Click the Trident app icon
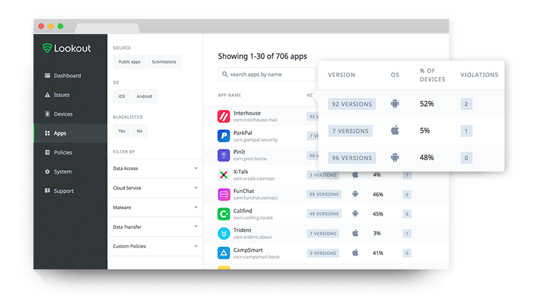 point(224,233)
